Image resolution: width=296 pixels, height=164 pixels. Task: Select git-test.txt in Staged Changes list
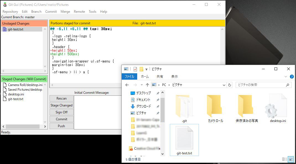point(16,99)
